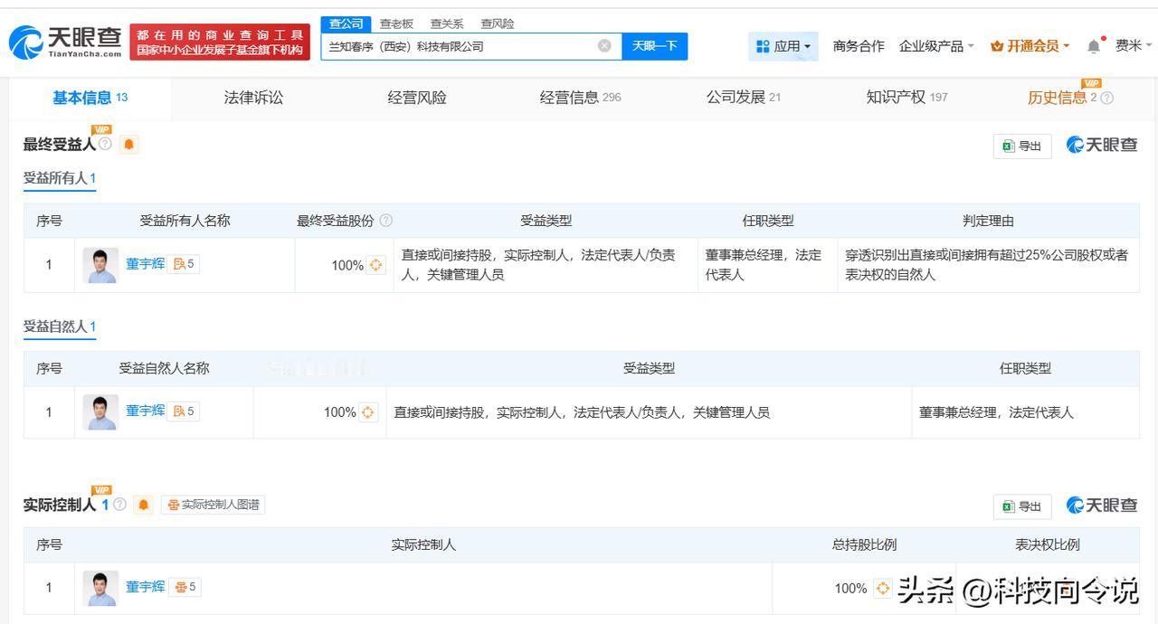Open the 费米 user account menu
The height and width of the screenshot is (624, 1158).
(1134, 46)
